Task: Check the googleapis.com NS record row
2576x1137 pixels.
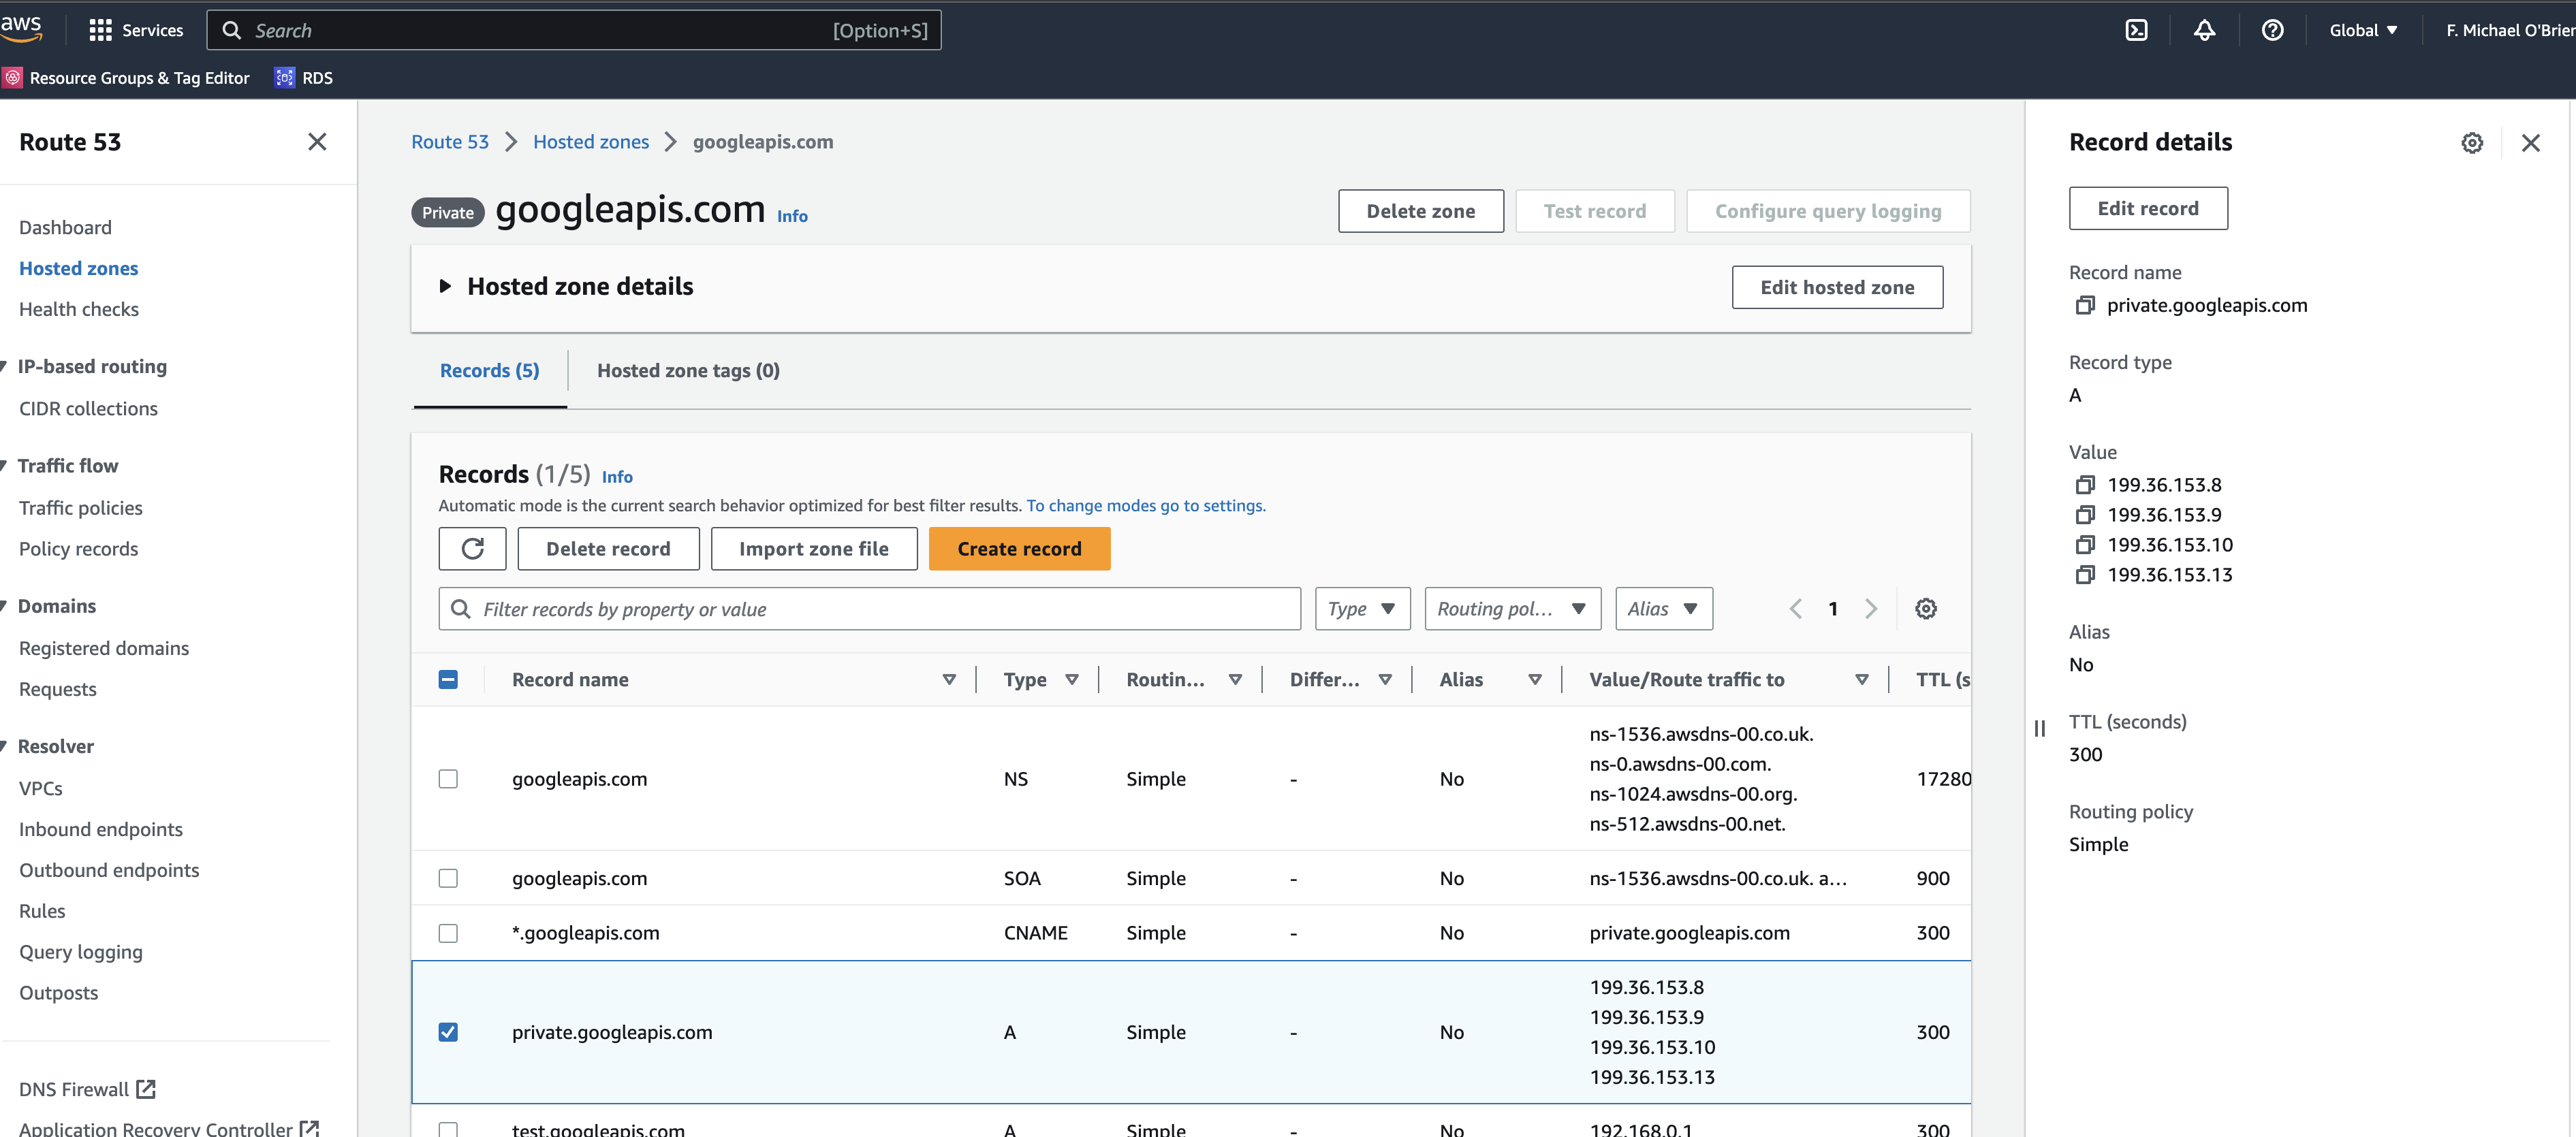Action: click(449, 778)
